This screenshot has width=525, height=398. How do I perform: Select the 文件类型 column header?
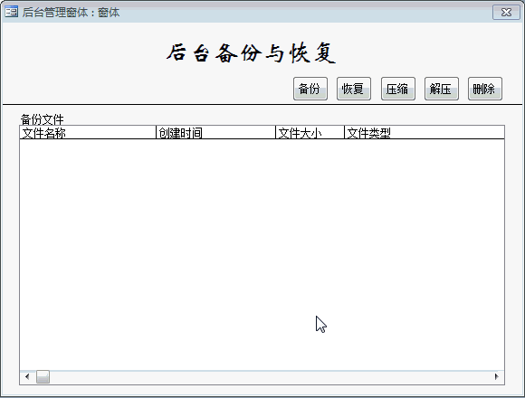coord(425,133)
